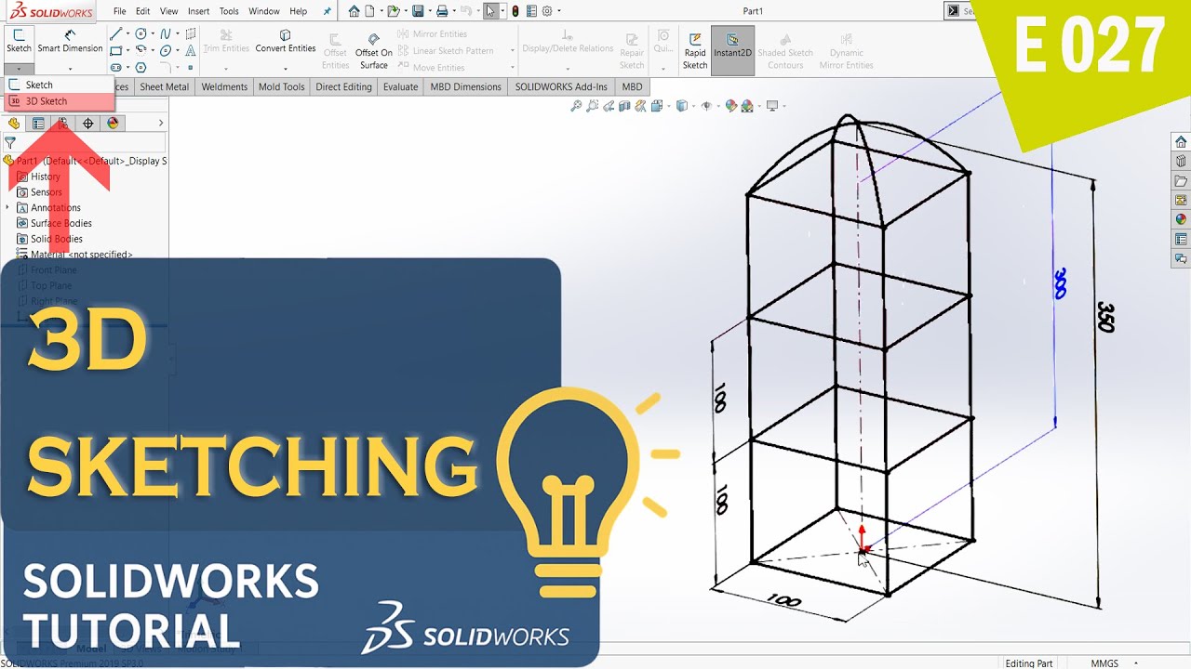The height and width of the screenshot is (669, 1191).
Task: Create a new document with New icon
Action: tap(370, 11)
